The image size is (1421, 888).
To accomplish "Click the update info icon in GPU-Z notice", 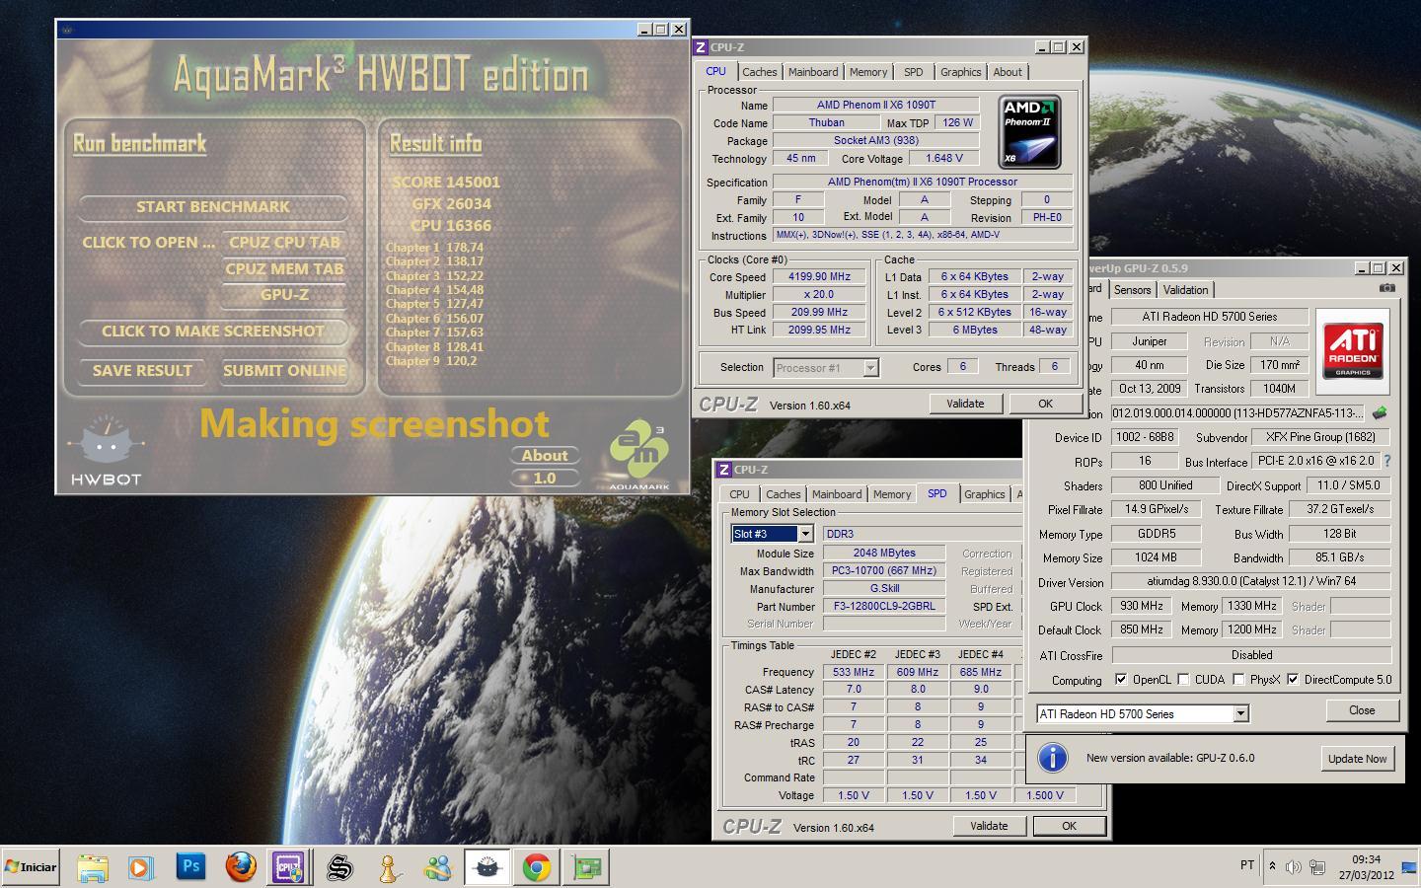I will pos(1053,758).
